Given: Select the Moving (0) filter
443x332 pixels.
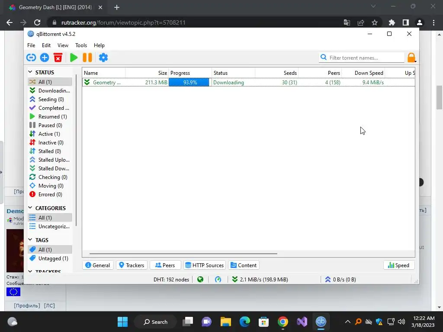Looking at the screenshot, I should click(x=50, y=186).
